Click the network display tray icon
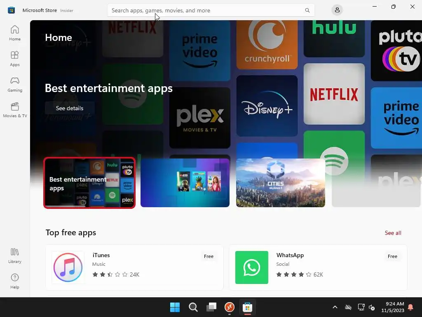The height and width of the screenshot is (317, 422). pyautogui.click(x=361, y=307)
